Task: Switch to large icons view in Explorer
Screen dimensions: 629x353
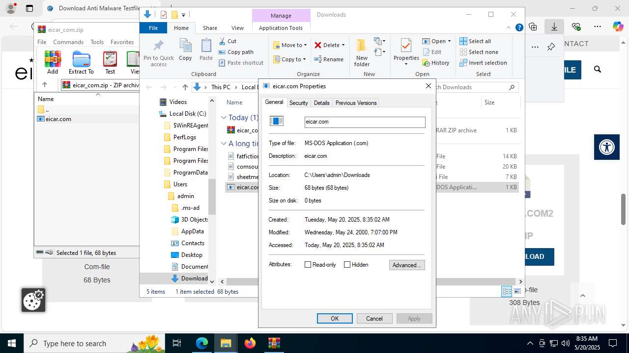Action: [517, 291]
